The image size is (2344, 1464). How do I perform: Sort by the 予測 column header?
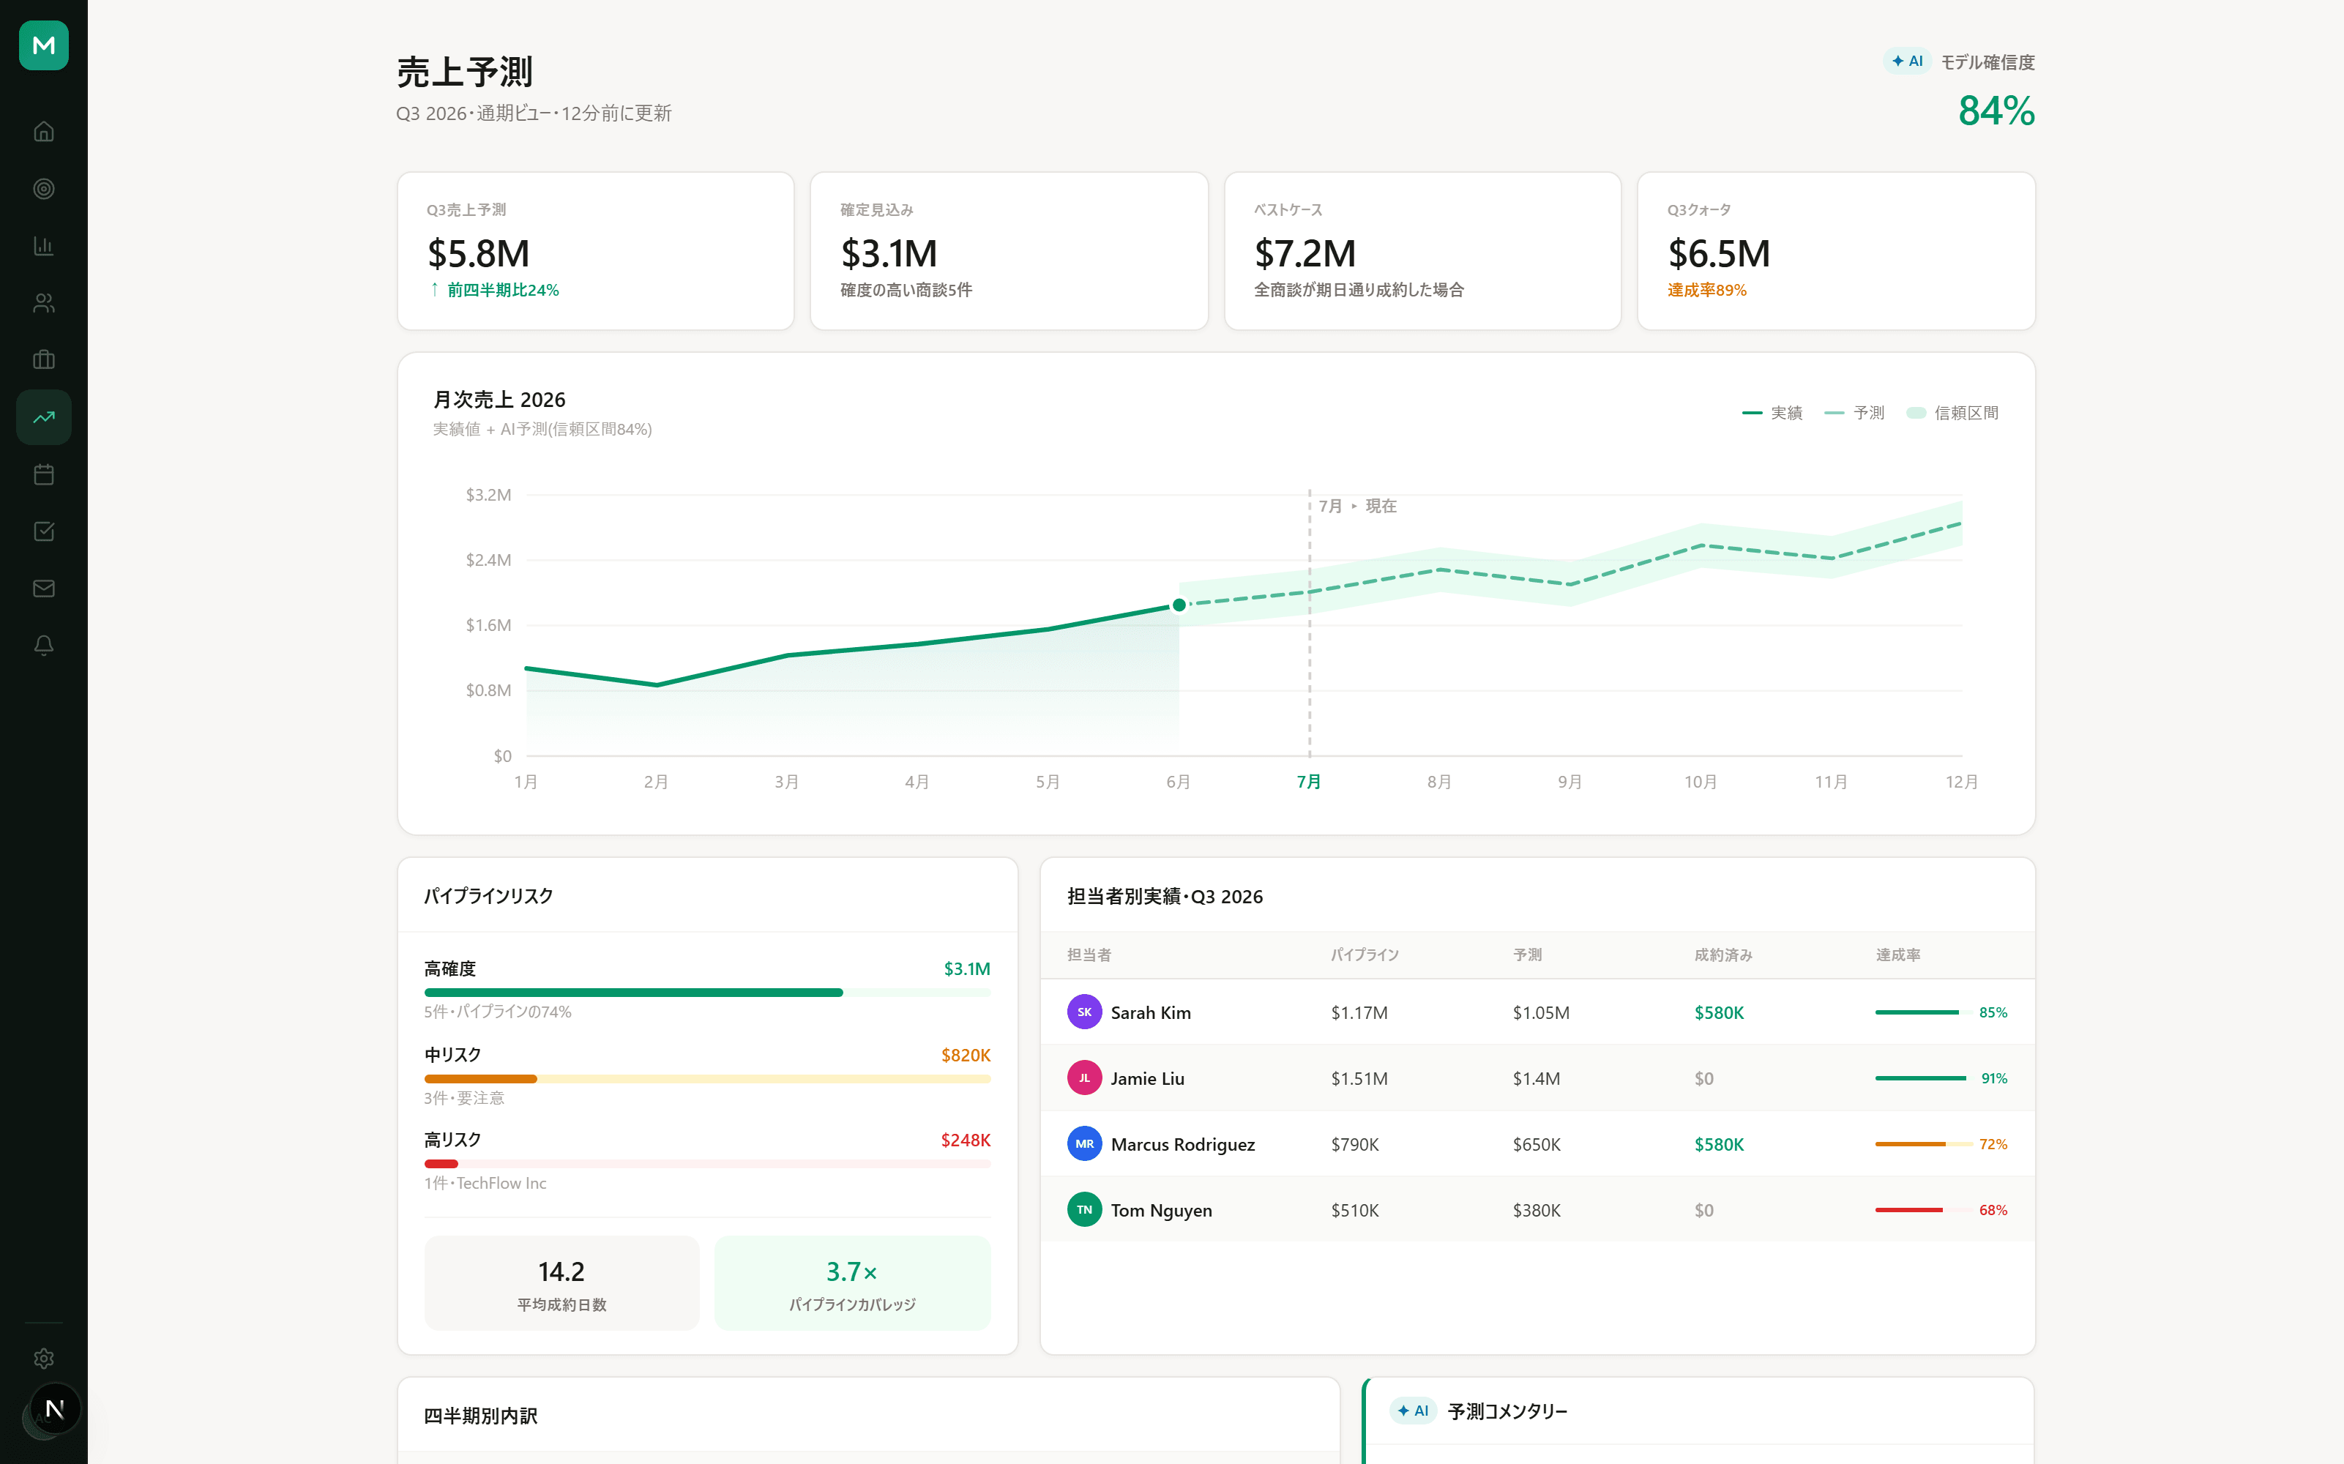[x=1528, y=955]
